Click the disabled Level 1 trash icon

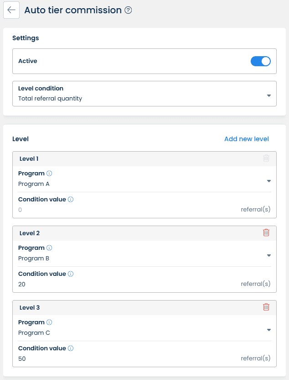tap(266, 158)
